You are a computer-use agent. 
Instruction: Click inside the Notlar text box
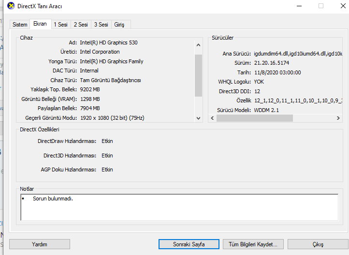tap(179, 207)
